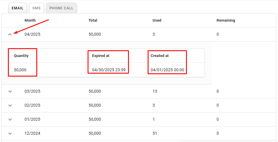
Task: Collapse the 04/2025 row details
Action: pos(10,34)
